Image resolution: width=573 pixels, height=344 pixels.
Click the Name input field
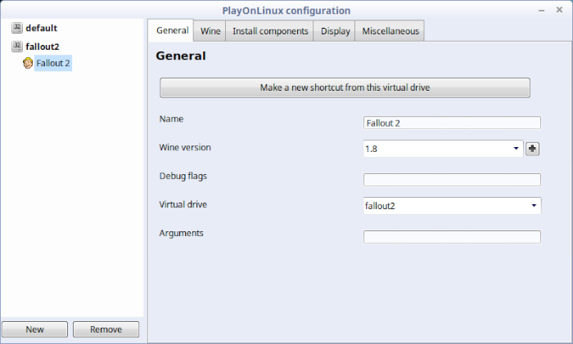pos(452,123)
